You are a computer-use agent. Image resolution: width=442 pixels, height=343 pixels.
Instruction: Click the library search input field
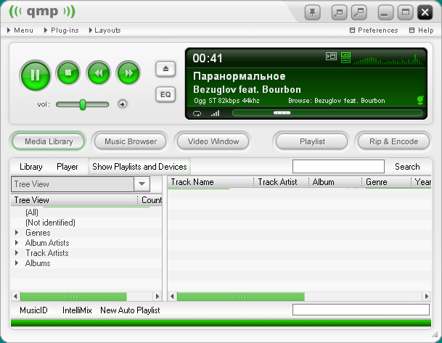(337, 167)
